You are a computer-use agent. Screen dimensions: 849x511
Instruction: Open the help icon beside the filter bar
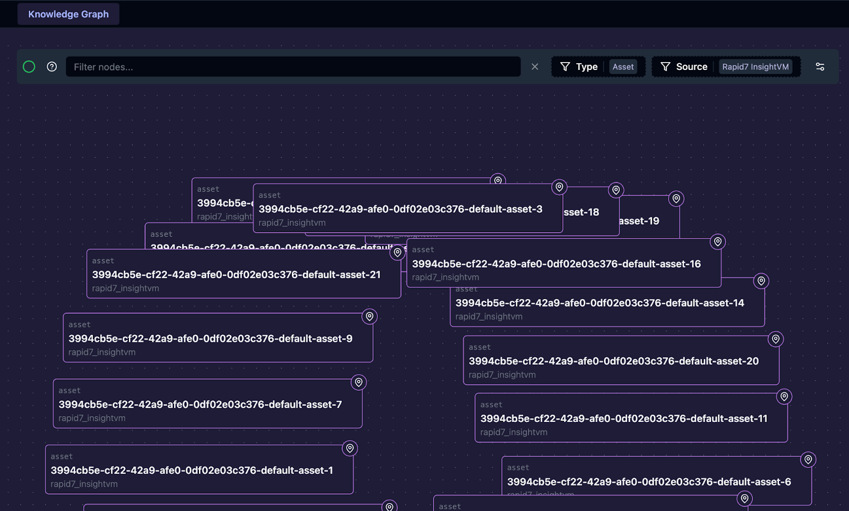click(51, 66)
